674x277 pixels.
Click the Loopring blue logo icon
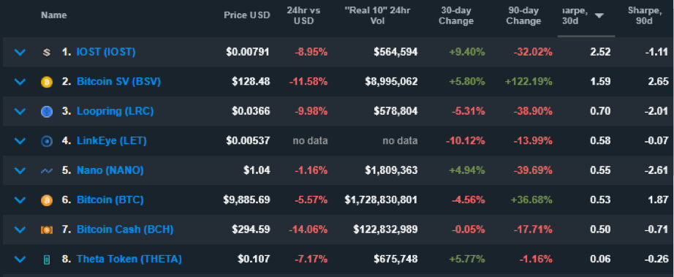47,112
